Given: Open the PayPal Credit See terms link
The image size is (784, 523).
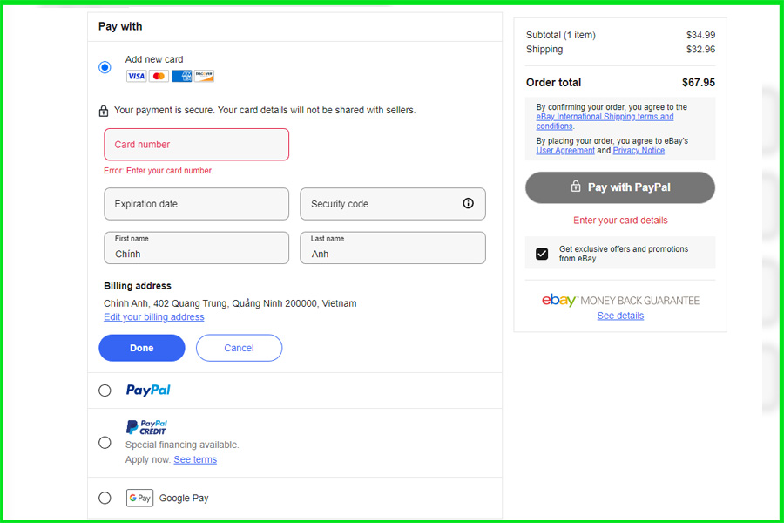Looking at the screenshot, I should pyautogui.click(x=195, y=459).
